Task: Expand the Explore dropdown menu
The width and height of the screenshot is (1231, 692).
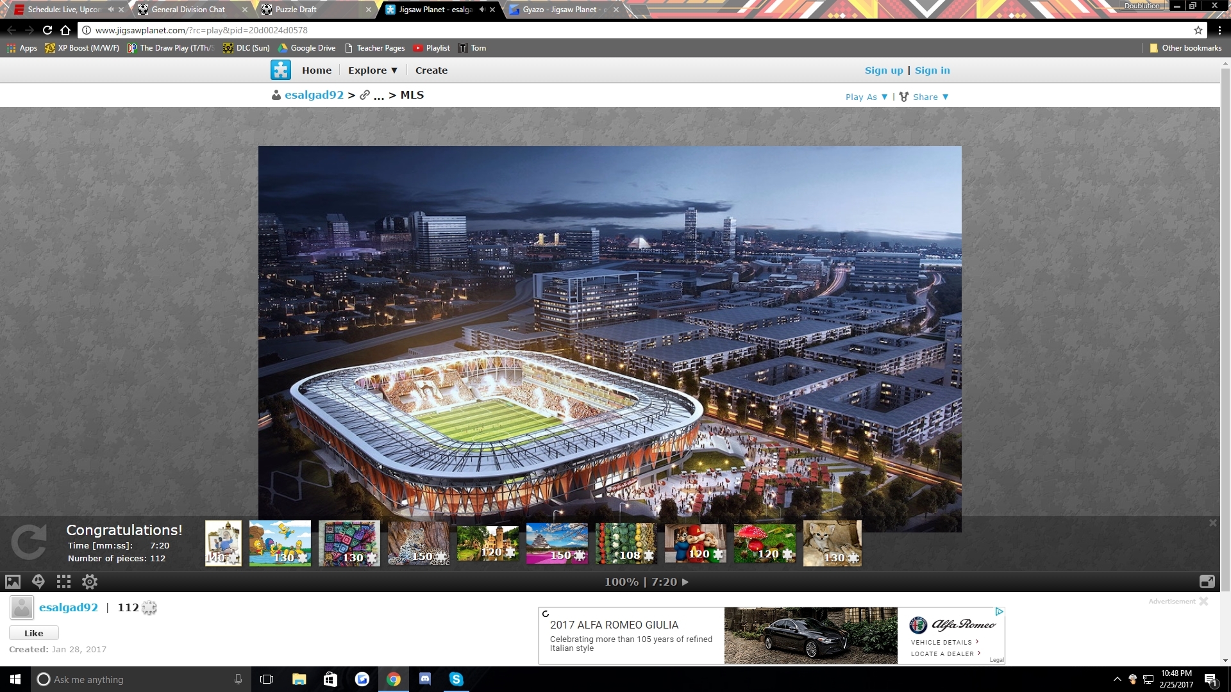Action: (373, 70)
